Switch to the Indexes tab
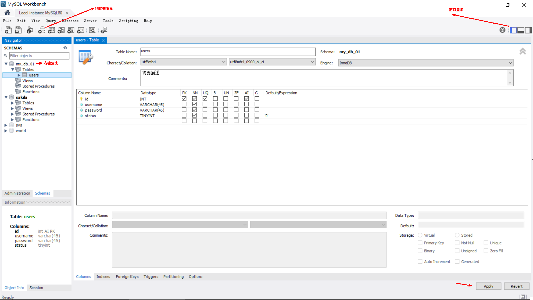Viewport: 533px width, 300px height. pyautogui.click(x=103, y=277)
